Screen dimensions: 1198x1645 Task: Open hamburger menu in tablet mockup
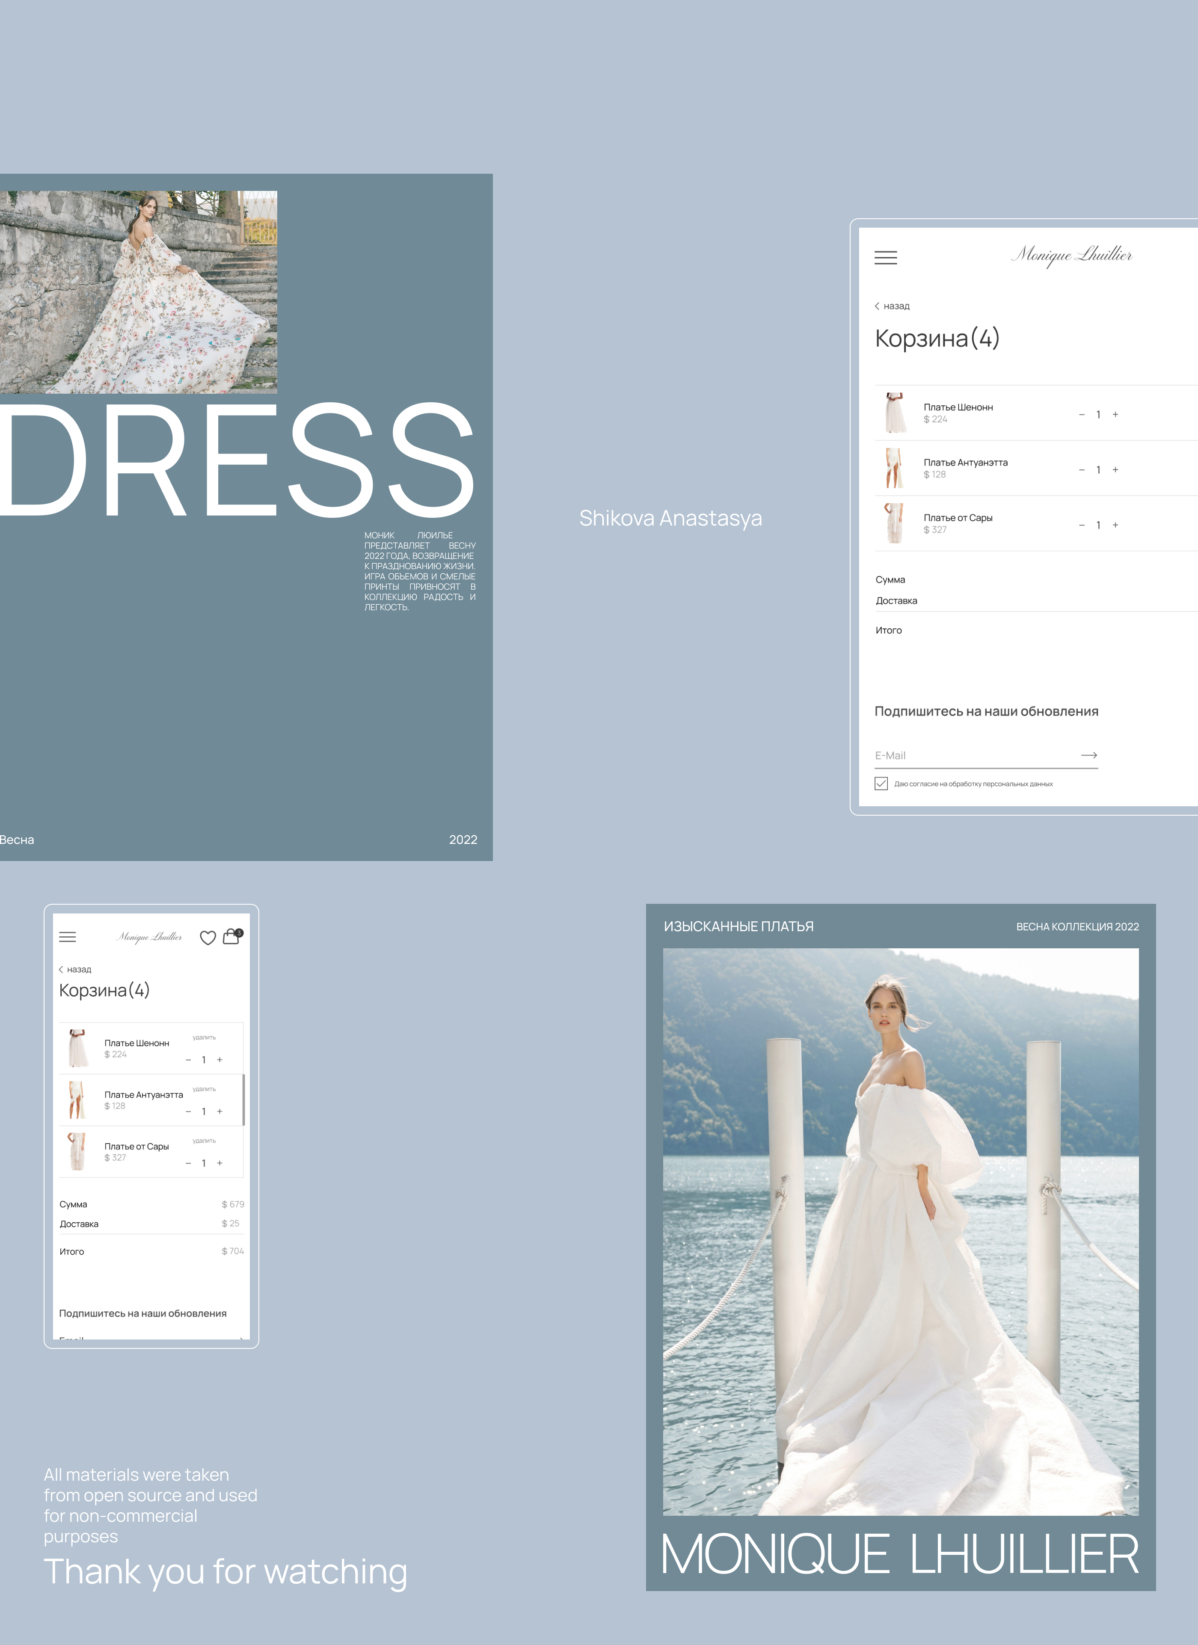(885, 258)
